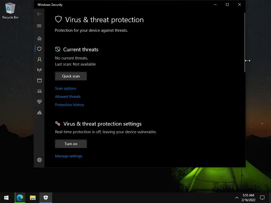The width and height of the screenshot is (271, 203).
Task: Click the 'Windows Security' window title
Action: pyautogui.click(x=50, y=5)
